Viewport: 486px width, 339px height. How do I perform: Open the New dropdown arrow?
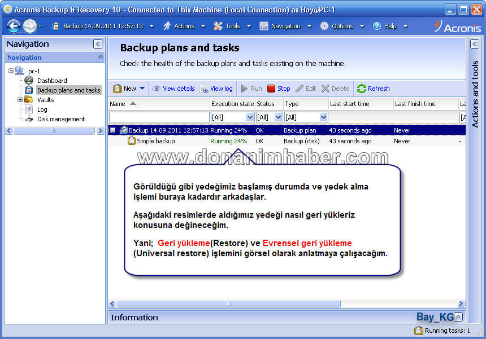(142, 89)
